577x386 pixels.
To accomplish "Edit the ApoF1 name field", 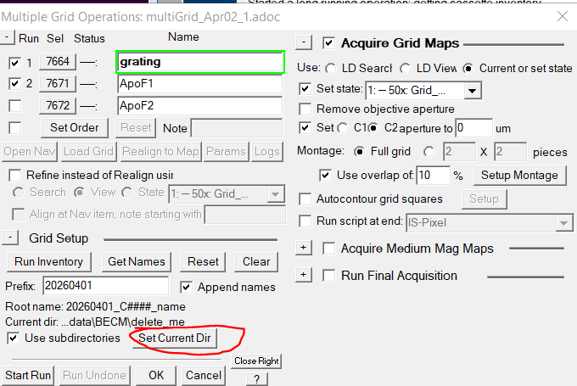I will (200, 84).
